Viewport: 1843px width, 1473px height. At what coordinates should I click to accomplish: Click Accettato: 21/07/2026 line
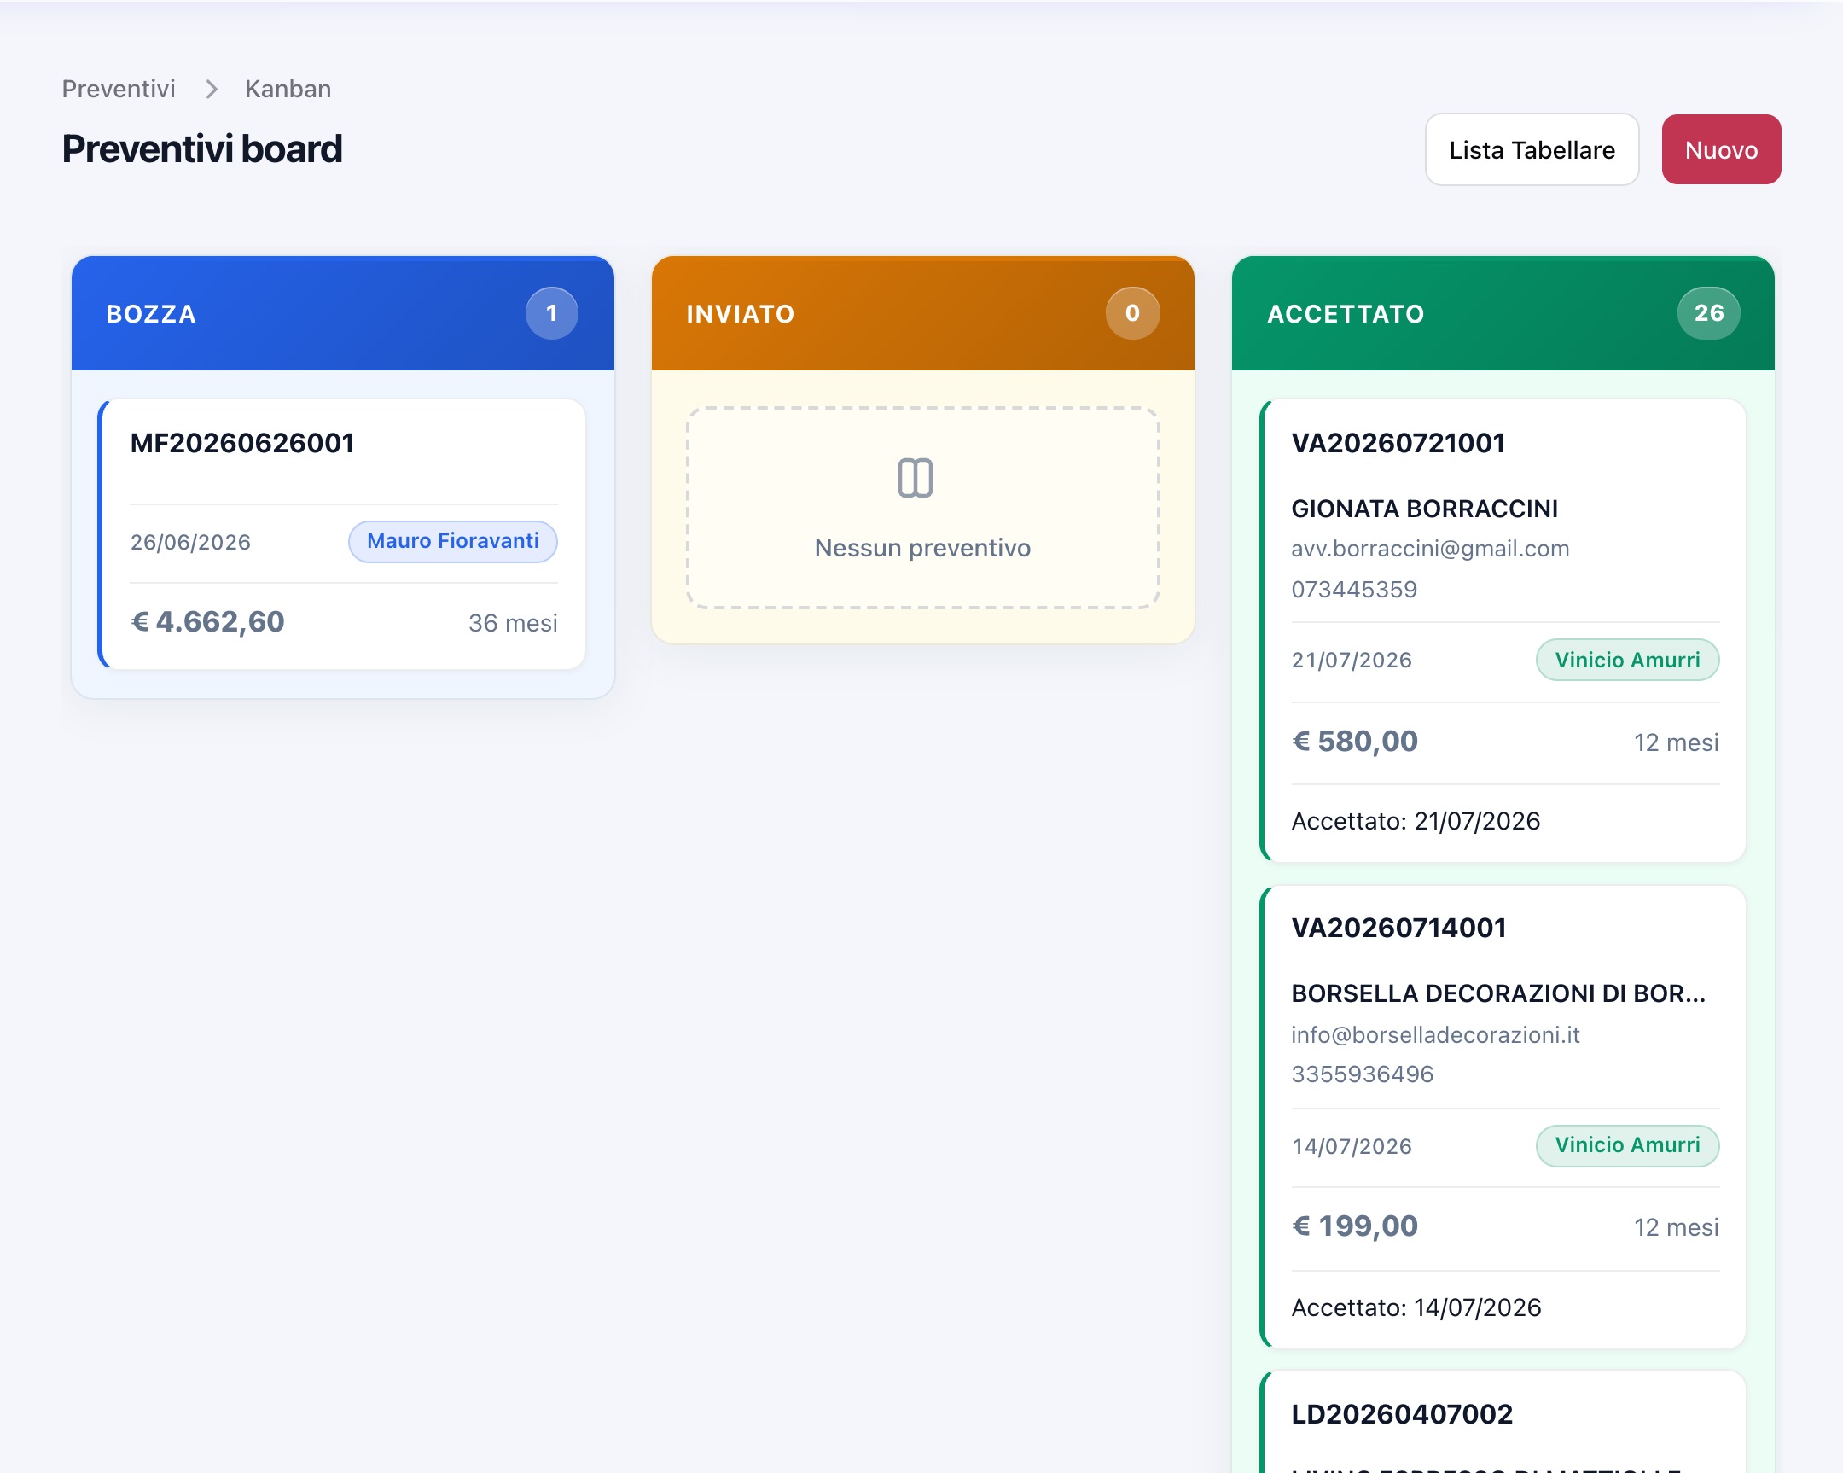[x=1416, y=821]
